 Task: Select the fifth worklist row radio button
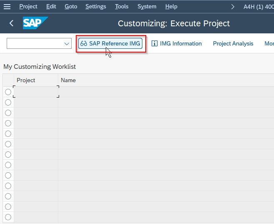(8, 134)
